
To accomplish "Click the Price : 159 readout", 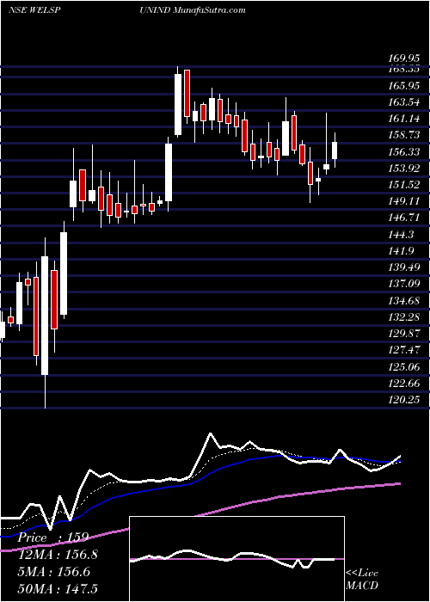I will [53, 537].
